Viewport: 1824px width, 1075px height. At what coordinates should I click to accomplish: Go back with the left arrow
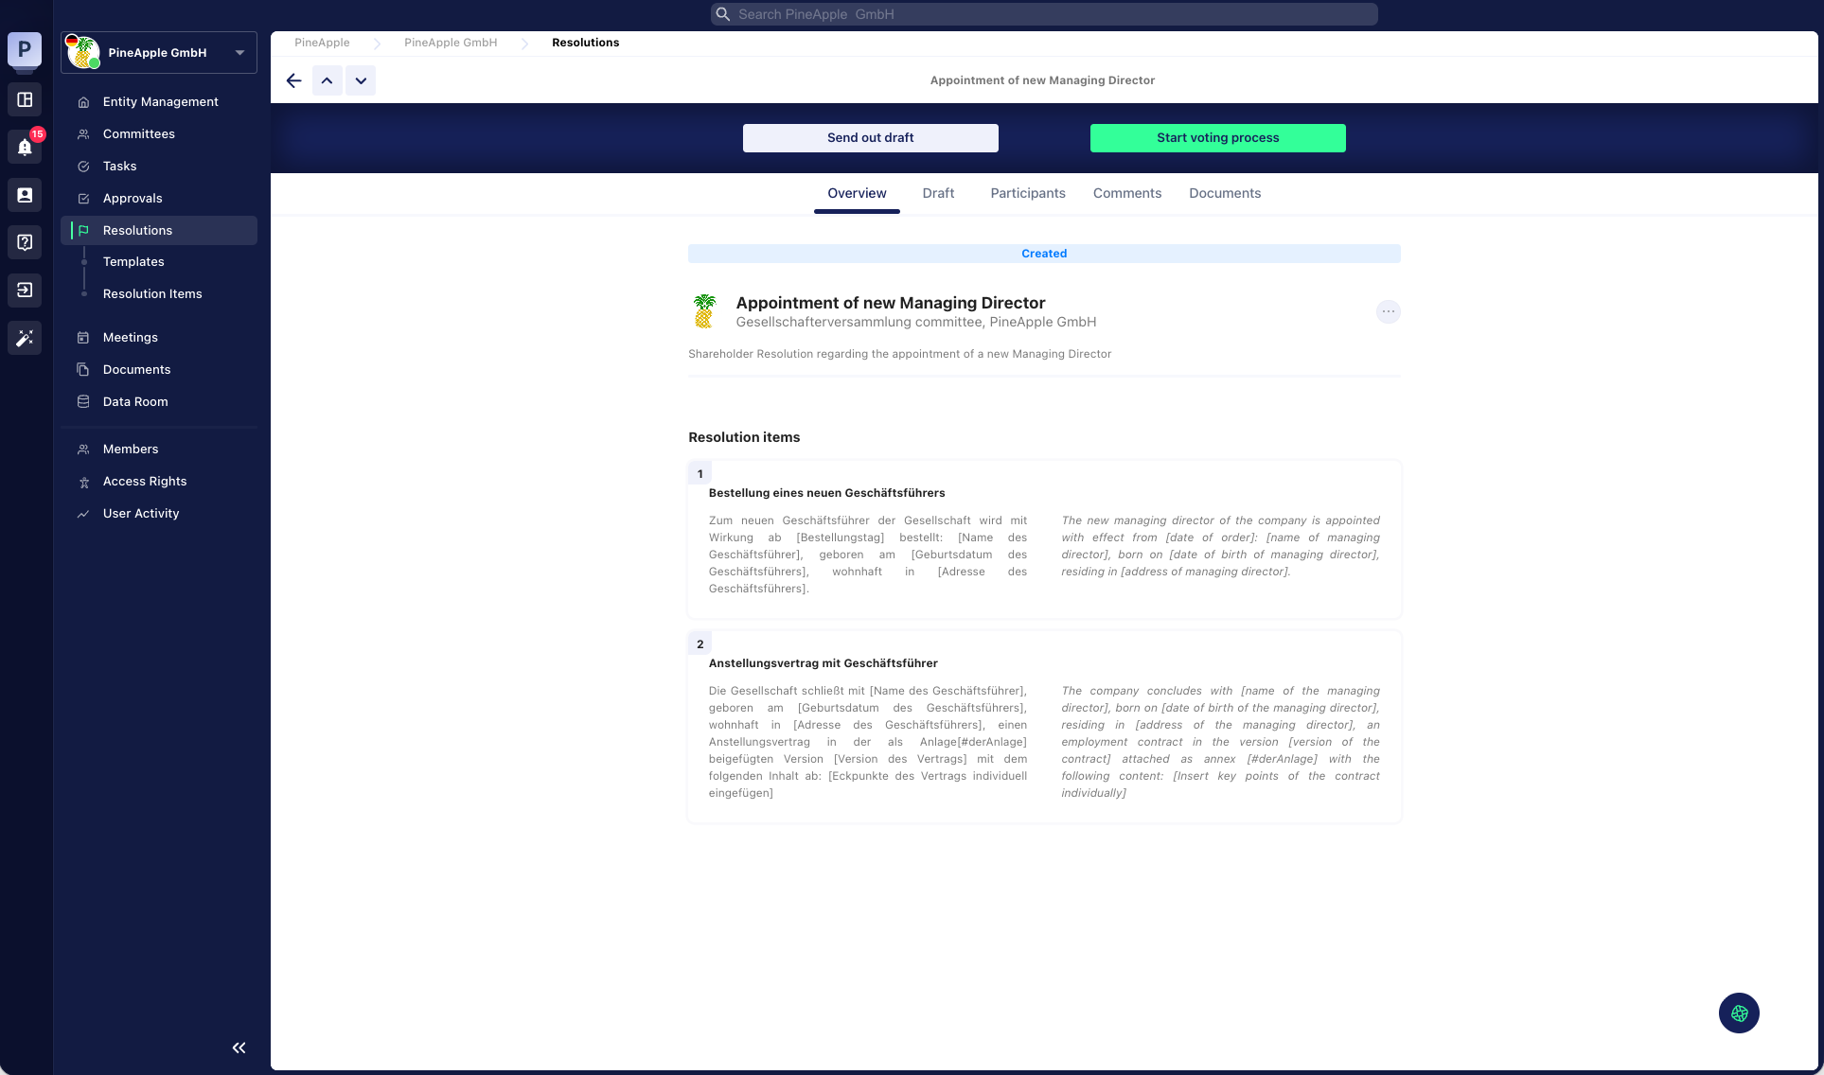(x=293, y=80)
